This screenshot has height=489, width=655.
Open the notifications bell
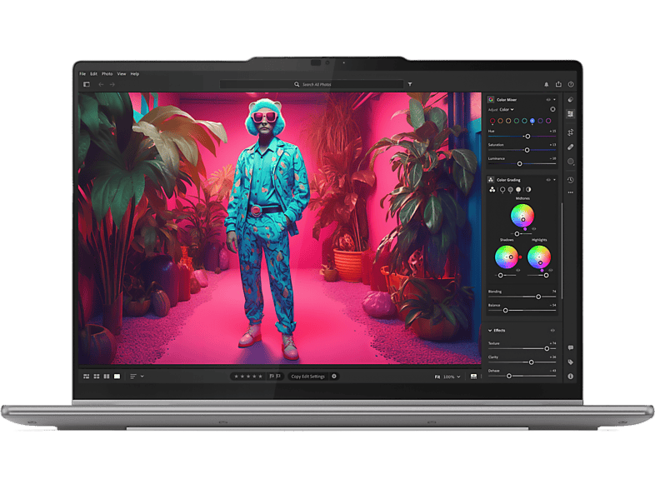click(x=546, y=84)
